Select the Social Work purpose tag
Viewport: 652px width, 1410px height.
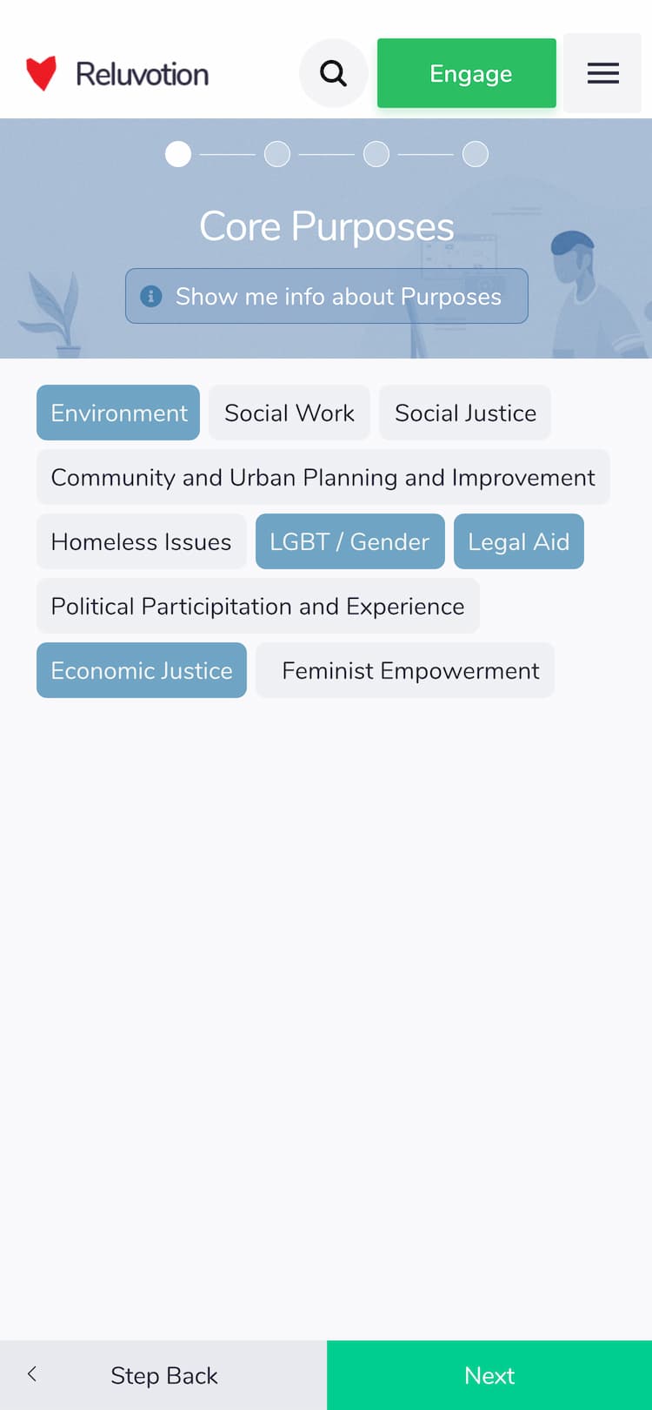[289, 413]
